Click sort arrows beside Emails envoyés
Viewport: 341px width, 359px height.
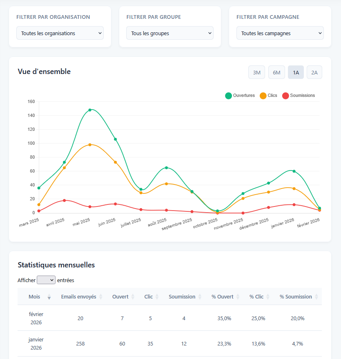101,297
